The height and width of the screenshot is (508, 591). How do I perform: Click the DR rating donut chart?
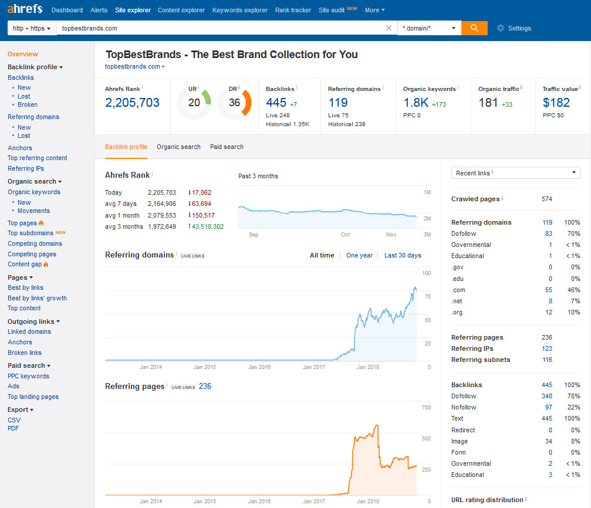point(234,103)
